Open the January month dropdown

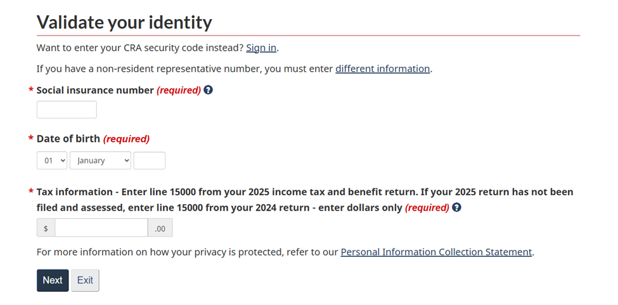[x=101, y=161]
